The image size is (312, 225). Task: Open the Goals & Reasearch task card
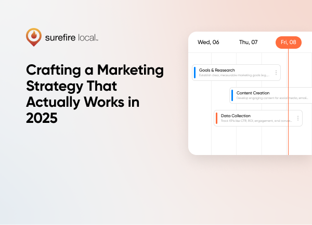[236, 73]
